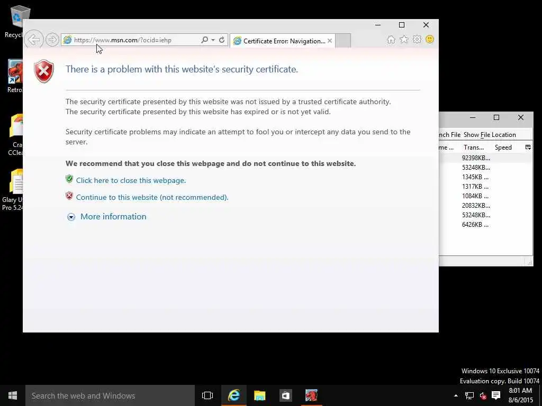
Task: Show hidden tray icons arrow
Action: 456,395
